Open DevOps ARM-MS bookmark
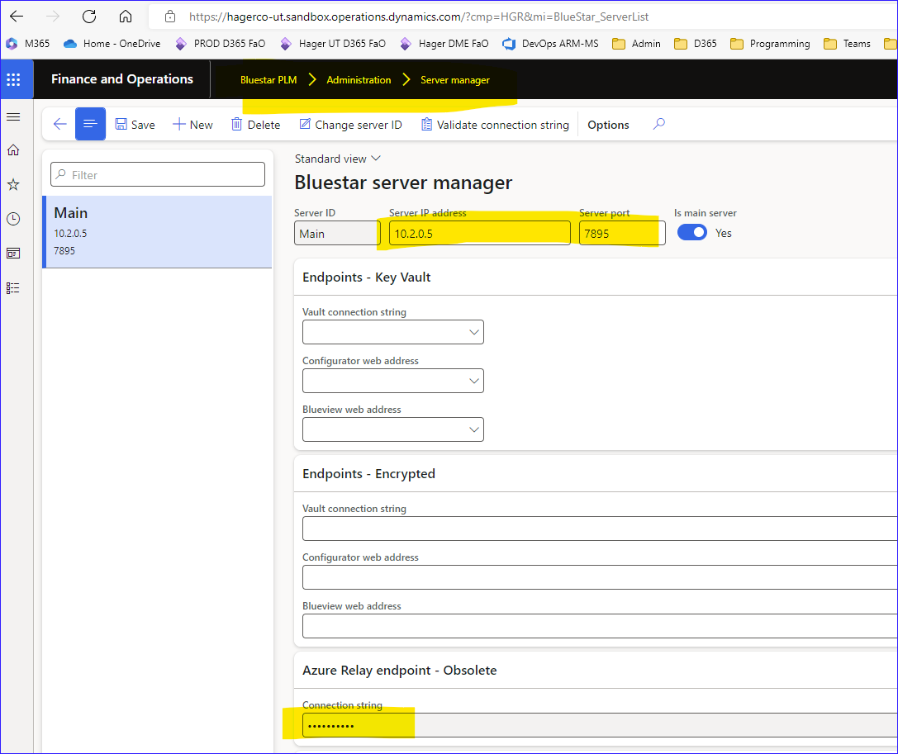 tap(550, 44)
